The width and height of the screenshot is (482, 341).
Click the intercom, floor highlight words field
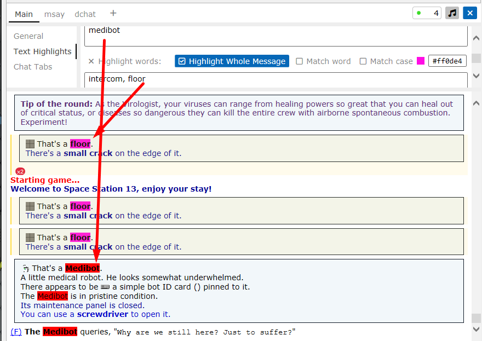point(276,80)
